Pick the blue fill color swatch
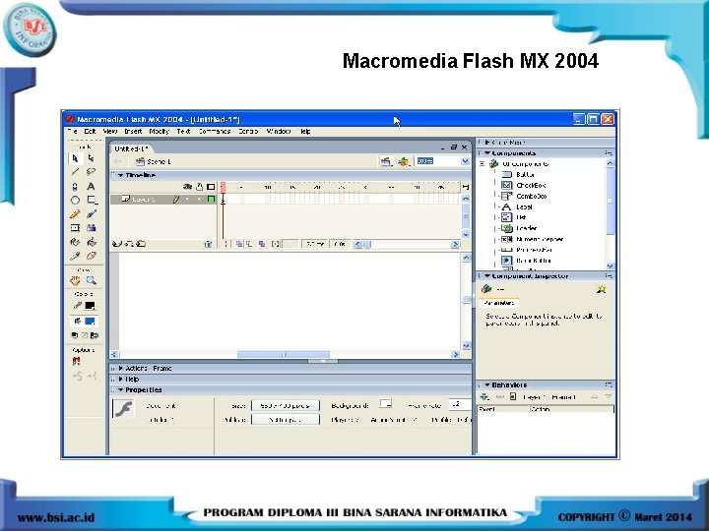 tap(90, 322)
